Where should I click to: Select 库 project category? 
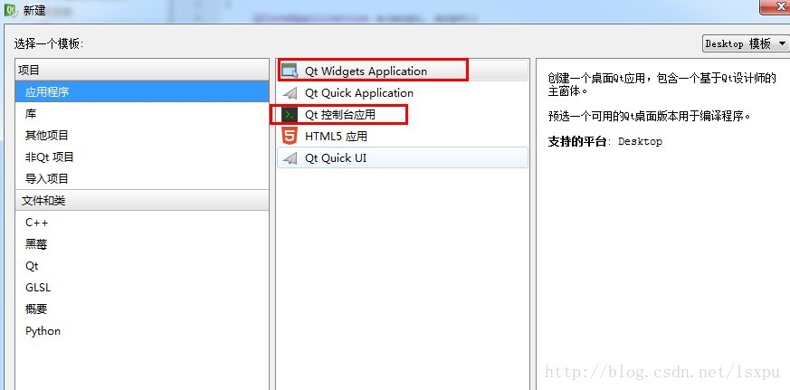click(x=142, y=114)
